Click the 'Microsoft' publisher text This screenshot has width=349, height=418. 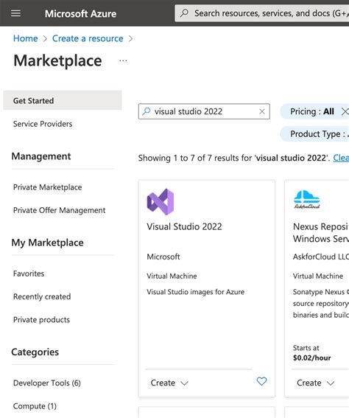[163, 257]
